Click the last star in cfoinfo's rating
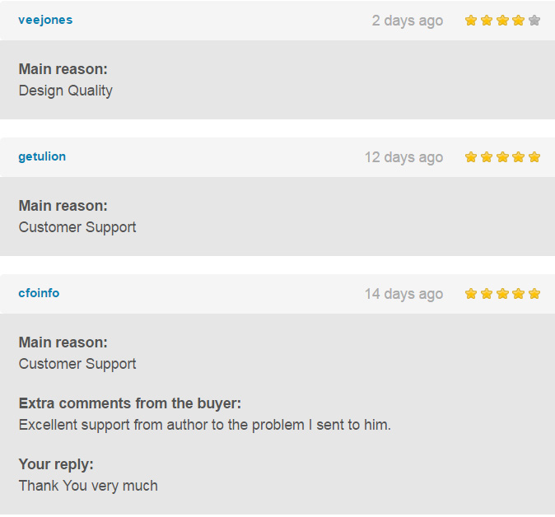Viewport: 555px width, 517px height. 534,294
